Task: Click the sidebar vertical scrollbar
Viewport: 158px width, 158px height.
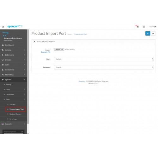Action: (28, 77)
